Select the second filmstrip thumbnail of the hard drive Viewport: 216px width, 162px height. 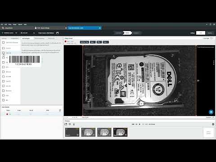click(x=88, y=132)
